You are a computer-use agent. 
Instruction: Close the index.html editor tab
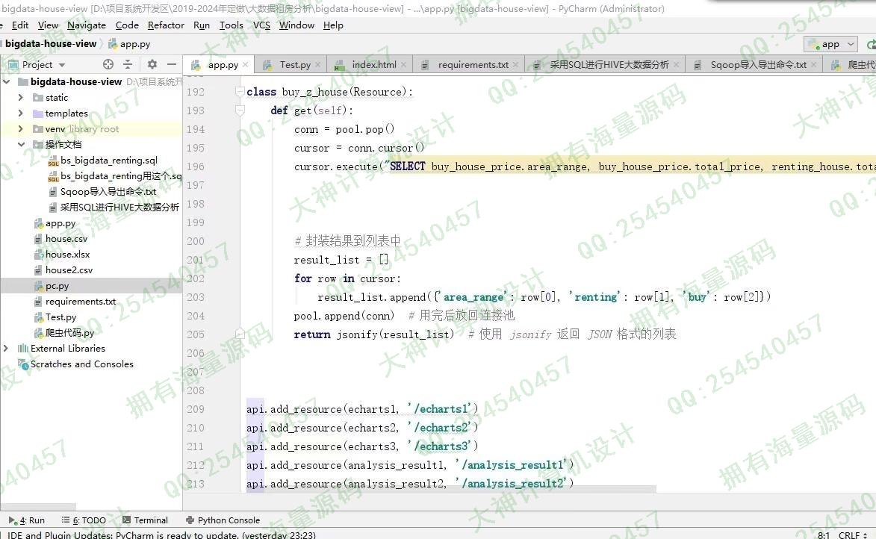coord(404,65)
